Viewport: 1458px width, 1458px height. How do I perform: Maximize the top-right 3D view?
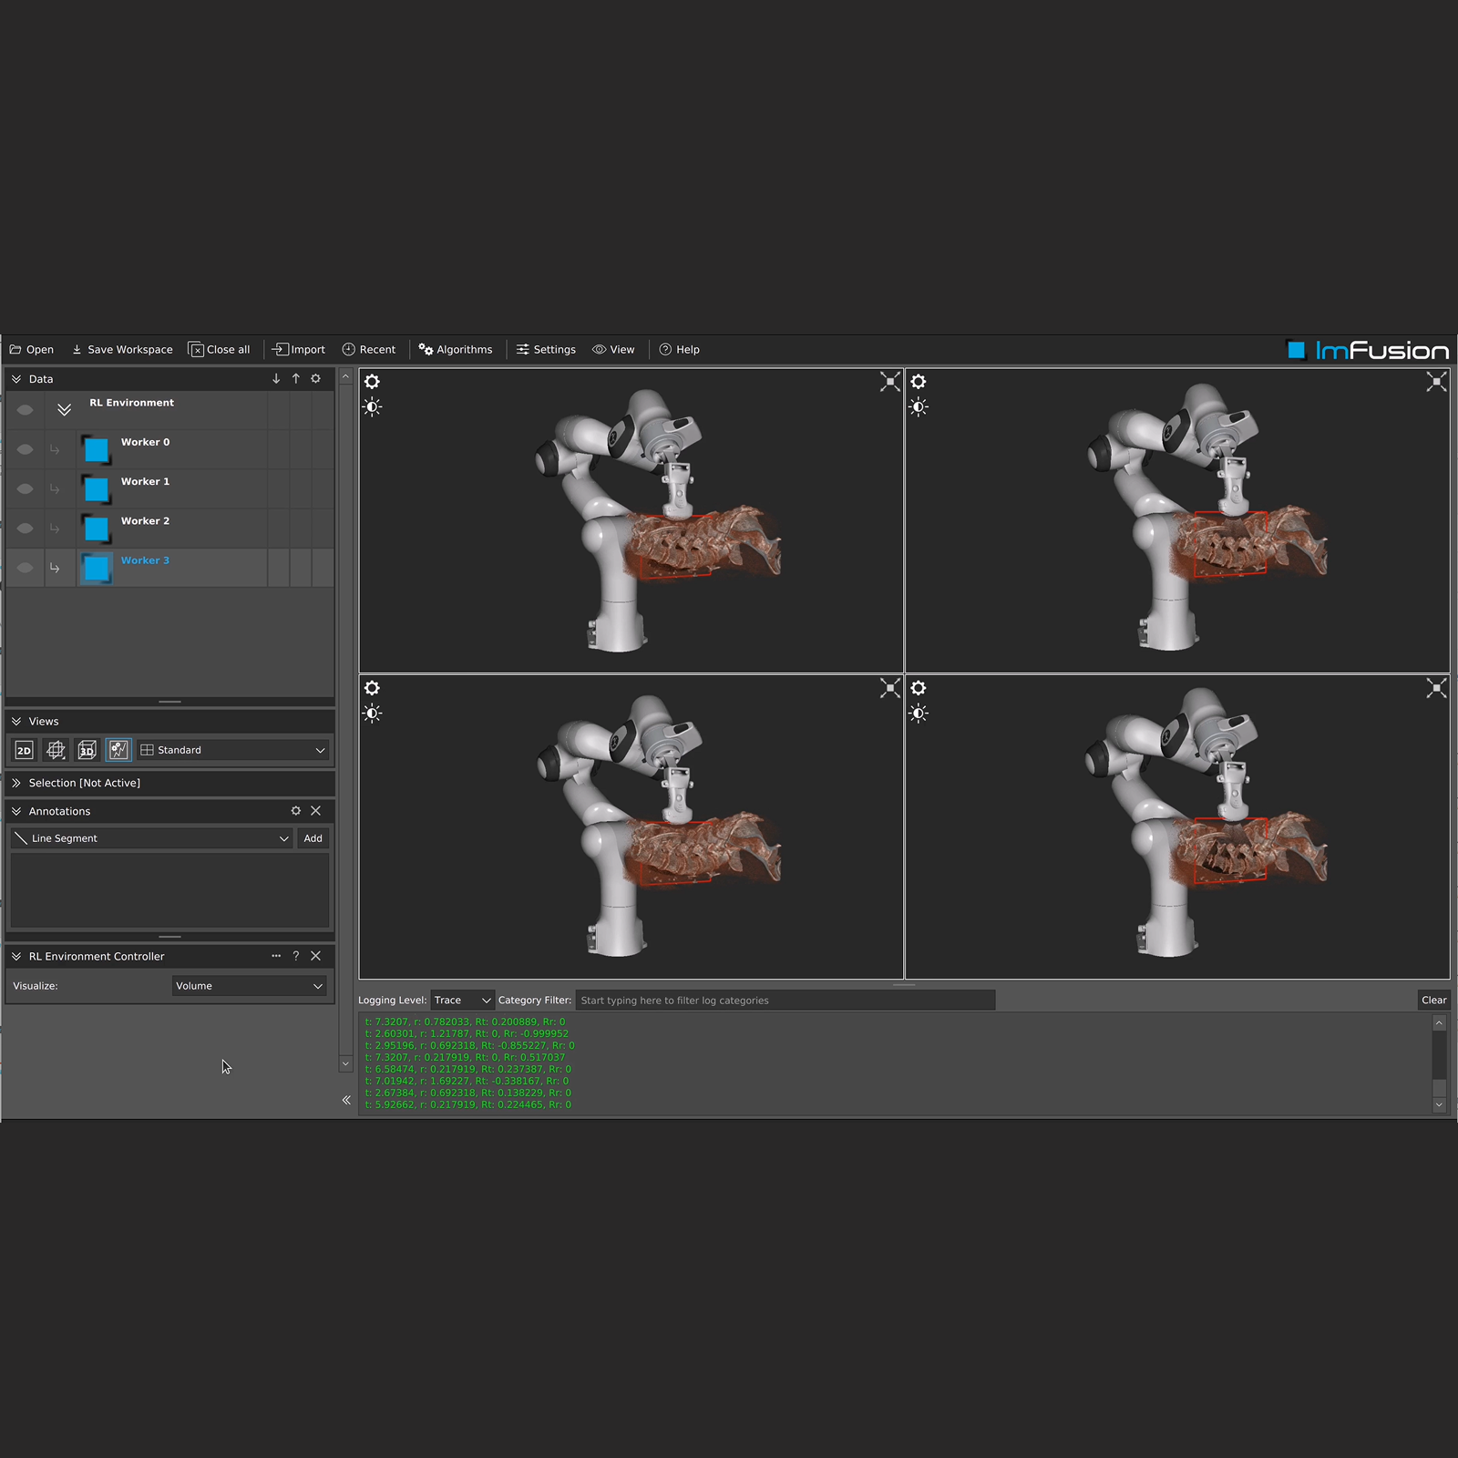point(1436,382)
